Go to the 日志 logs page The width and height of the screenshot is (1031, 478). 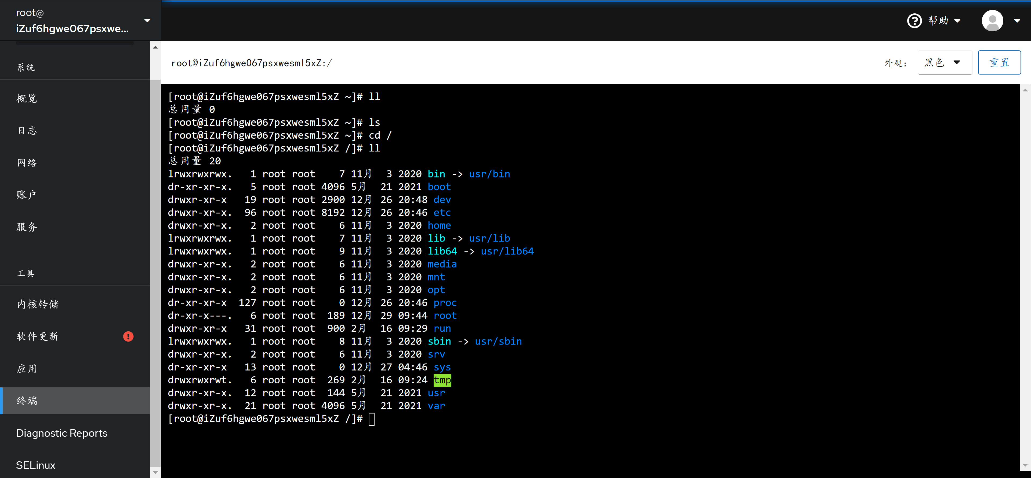[27, 130]
